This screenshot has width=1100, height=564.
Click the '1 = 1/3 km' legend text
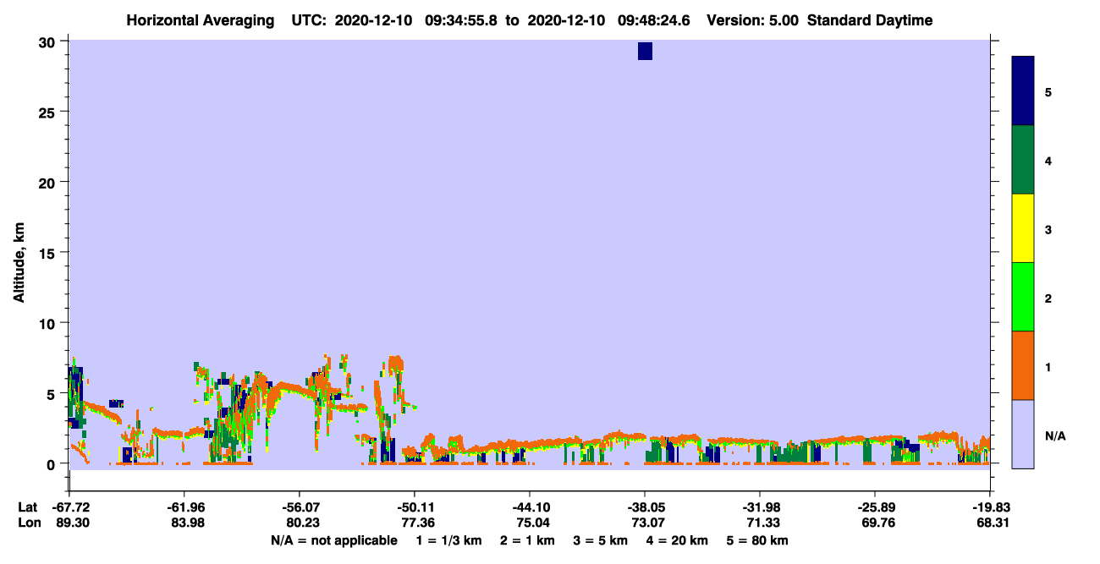[x=448, y=540]
